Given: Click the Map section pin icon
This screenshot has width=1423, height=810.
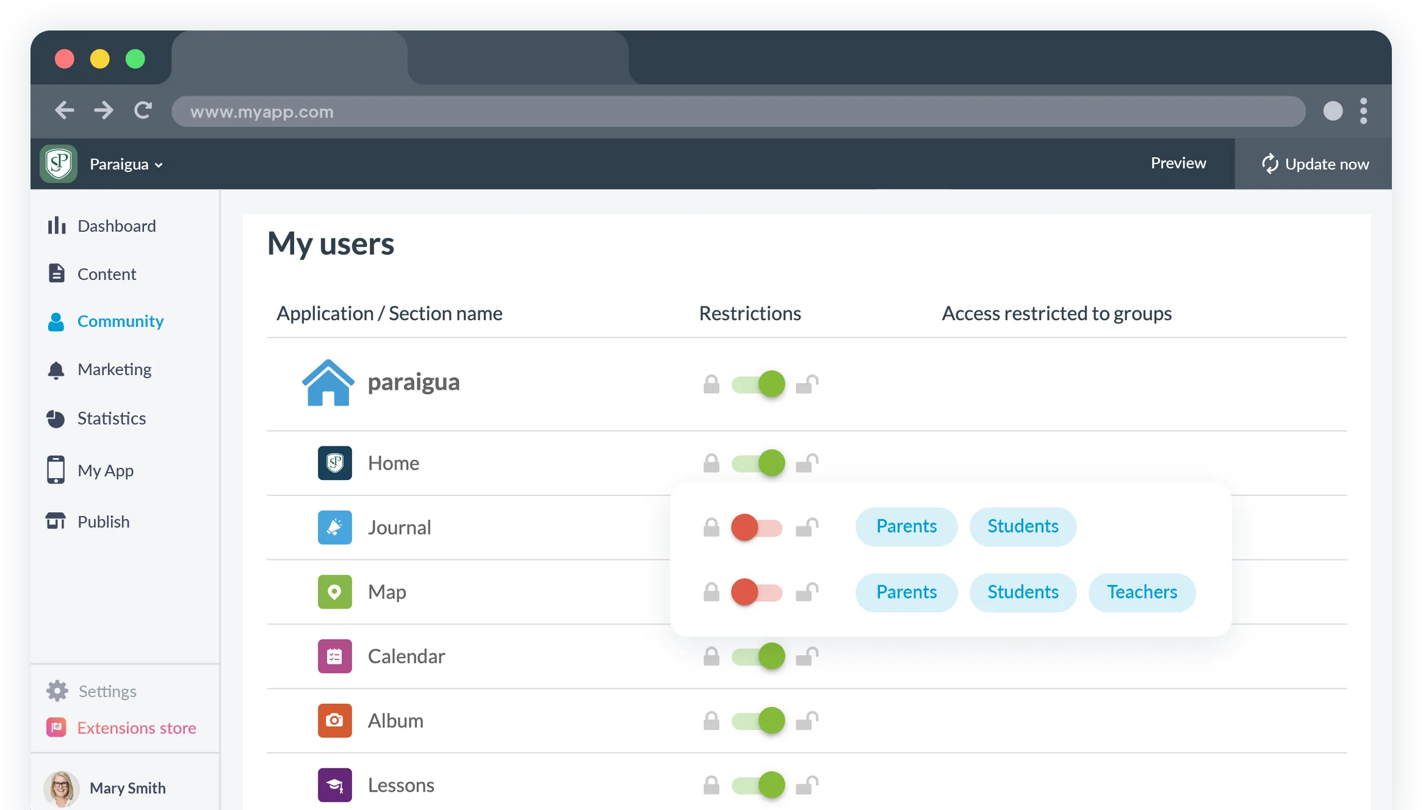Looking at the screenshot, I should [334, 592].
